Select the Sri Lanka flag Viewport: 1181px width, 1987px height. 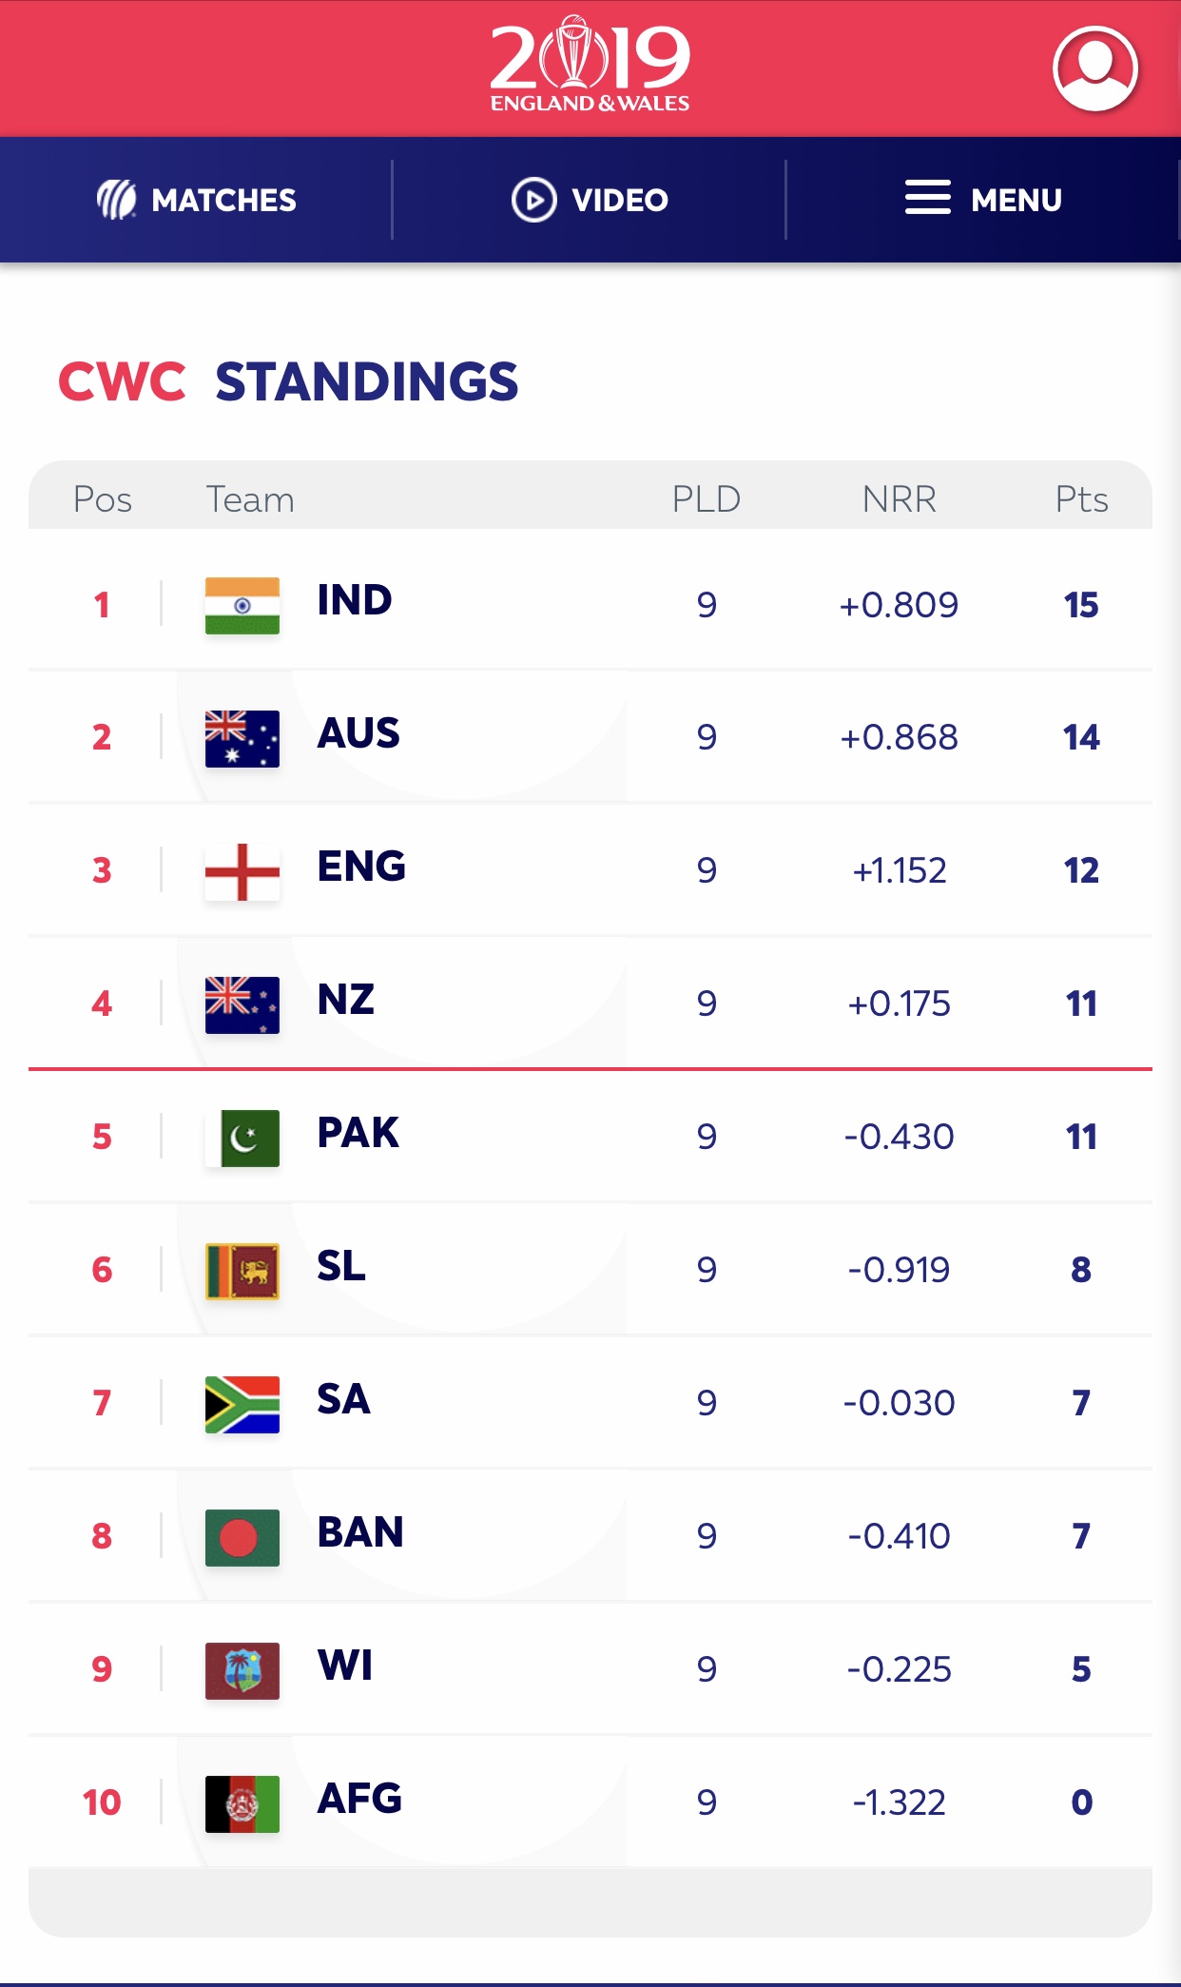pyautogui.click(x=242, y=1271)
